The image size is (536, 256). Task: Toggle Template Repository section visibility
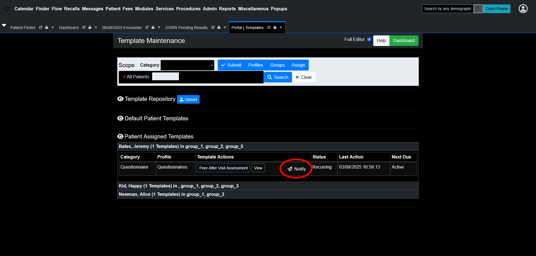pos(120,99)
